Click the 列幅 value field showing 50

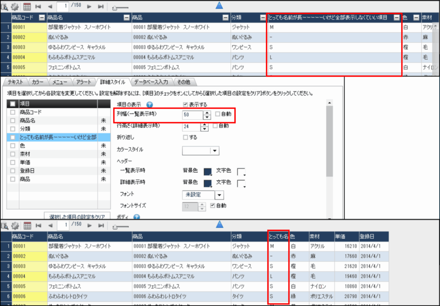coord(191,115)
